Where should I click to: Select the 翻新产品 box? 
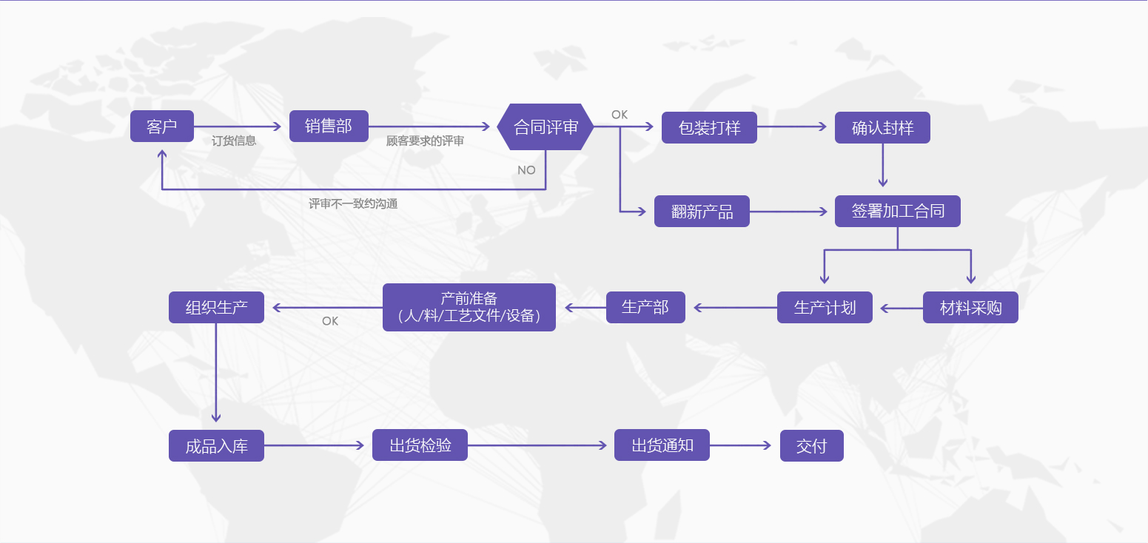[x=702, y=212]
